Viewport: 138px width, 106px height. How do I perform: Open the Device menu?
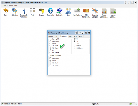coord(5,6)
